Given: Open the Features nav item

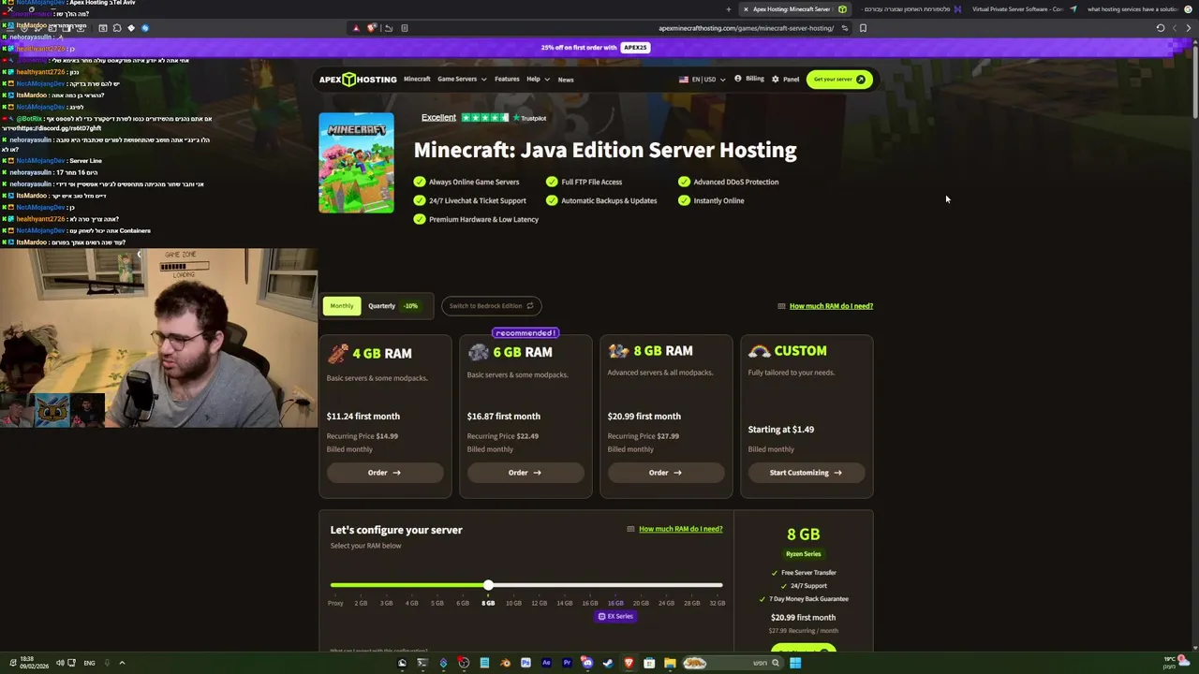Looking at the screenshot, I should click(507, 80).
